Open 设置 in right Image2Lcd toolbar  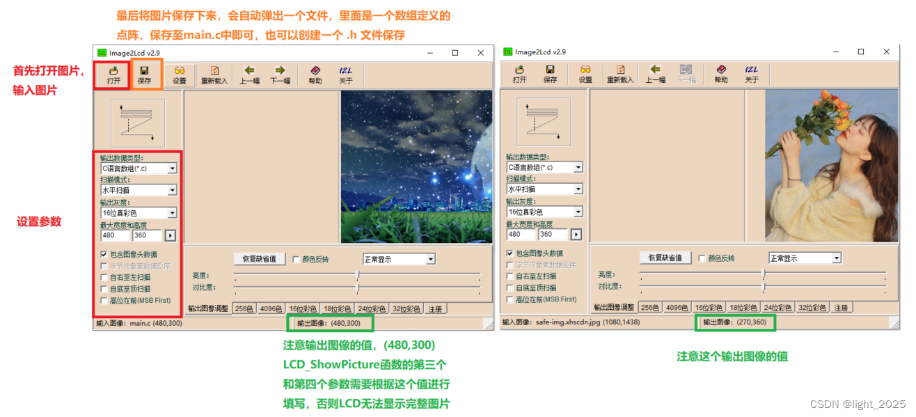pos(585,74)
